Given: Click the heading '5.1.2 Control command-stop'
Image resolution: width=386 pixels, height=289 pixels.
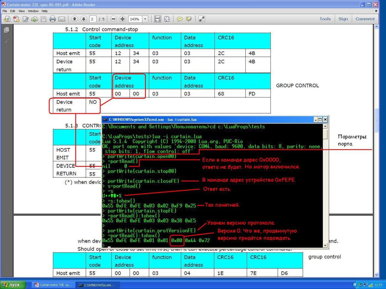Looking at the screenshot, I should pos(101,29).
